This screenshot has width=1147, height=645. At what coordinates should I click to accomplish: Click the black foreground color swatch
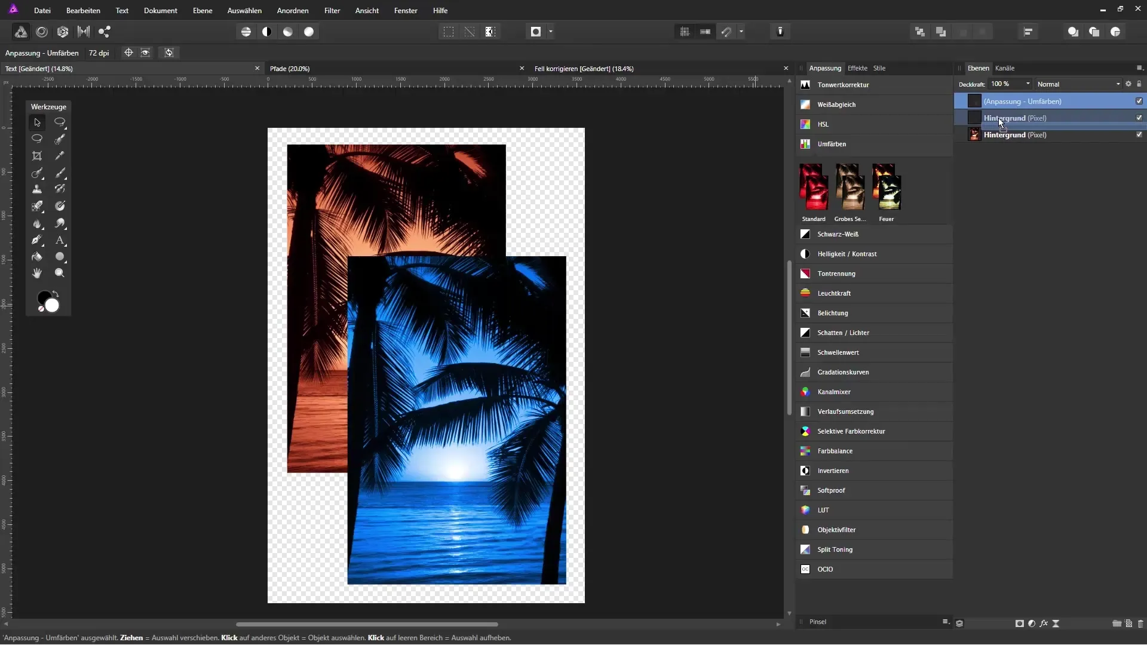44,297
